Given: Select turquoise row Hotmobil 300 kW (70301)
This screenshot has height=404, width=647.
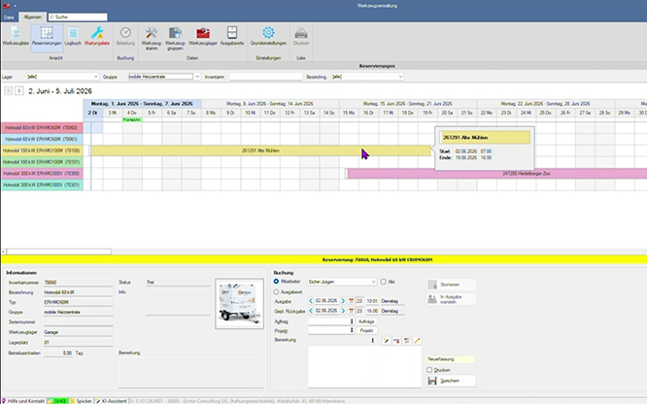Looking at the screenshot, I should pyautogui.click(x=42, y=185).
